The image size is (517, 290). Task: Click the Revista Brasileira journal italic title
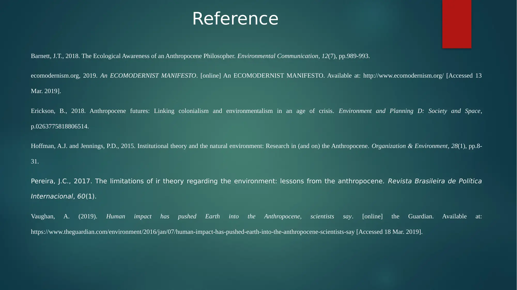[x=434, y=181]
